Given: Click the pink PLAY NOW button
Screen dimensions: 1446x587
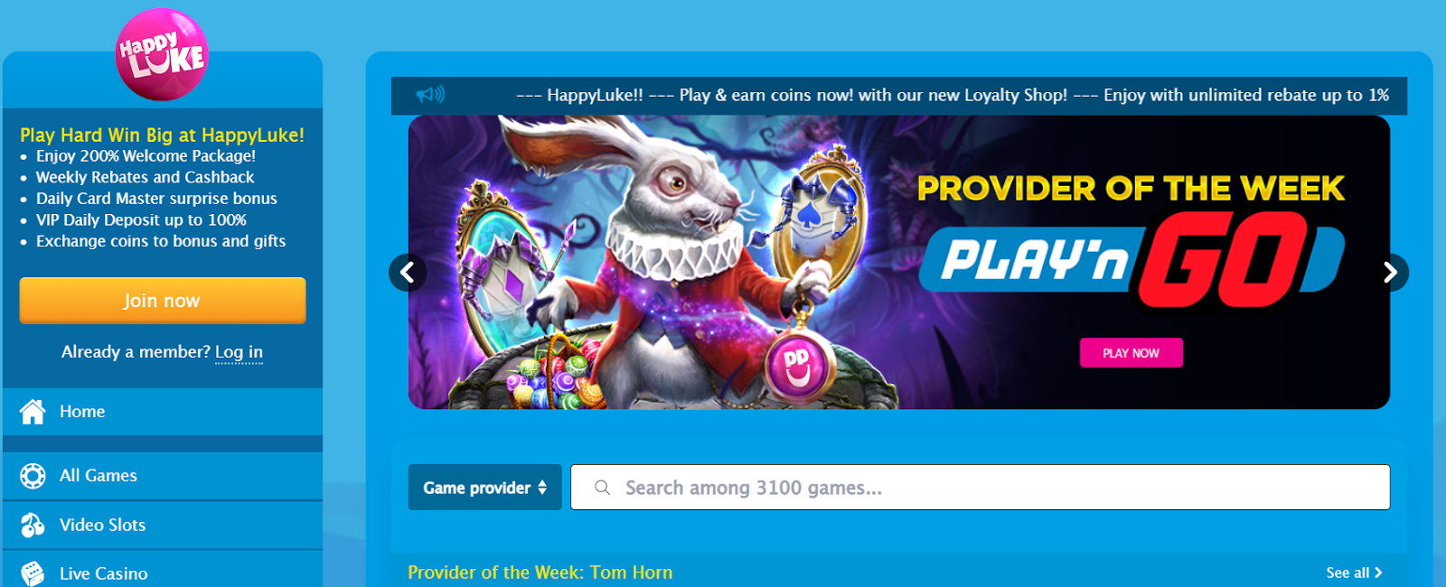Looking at the screenshot, I should [1131, 353].
